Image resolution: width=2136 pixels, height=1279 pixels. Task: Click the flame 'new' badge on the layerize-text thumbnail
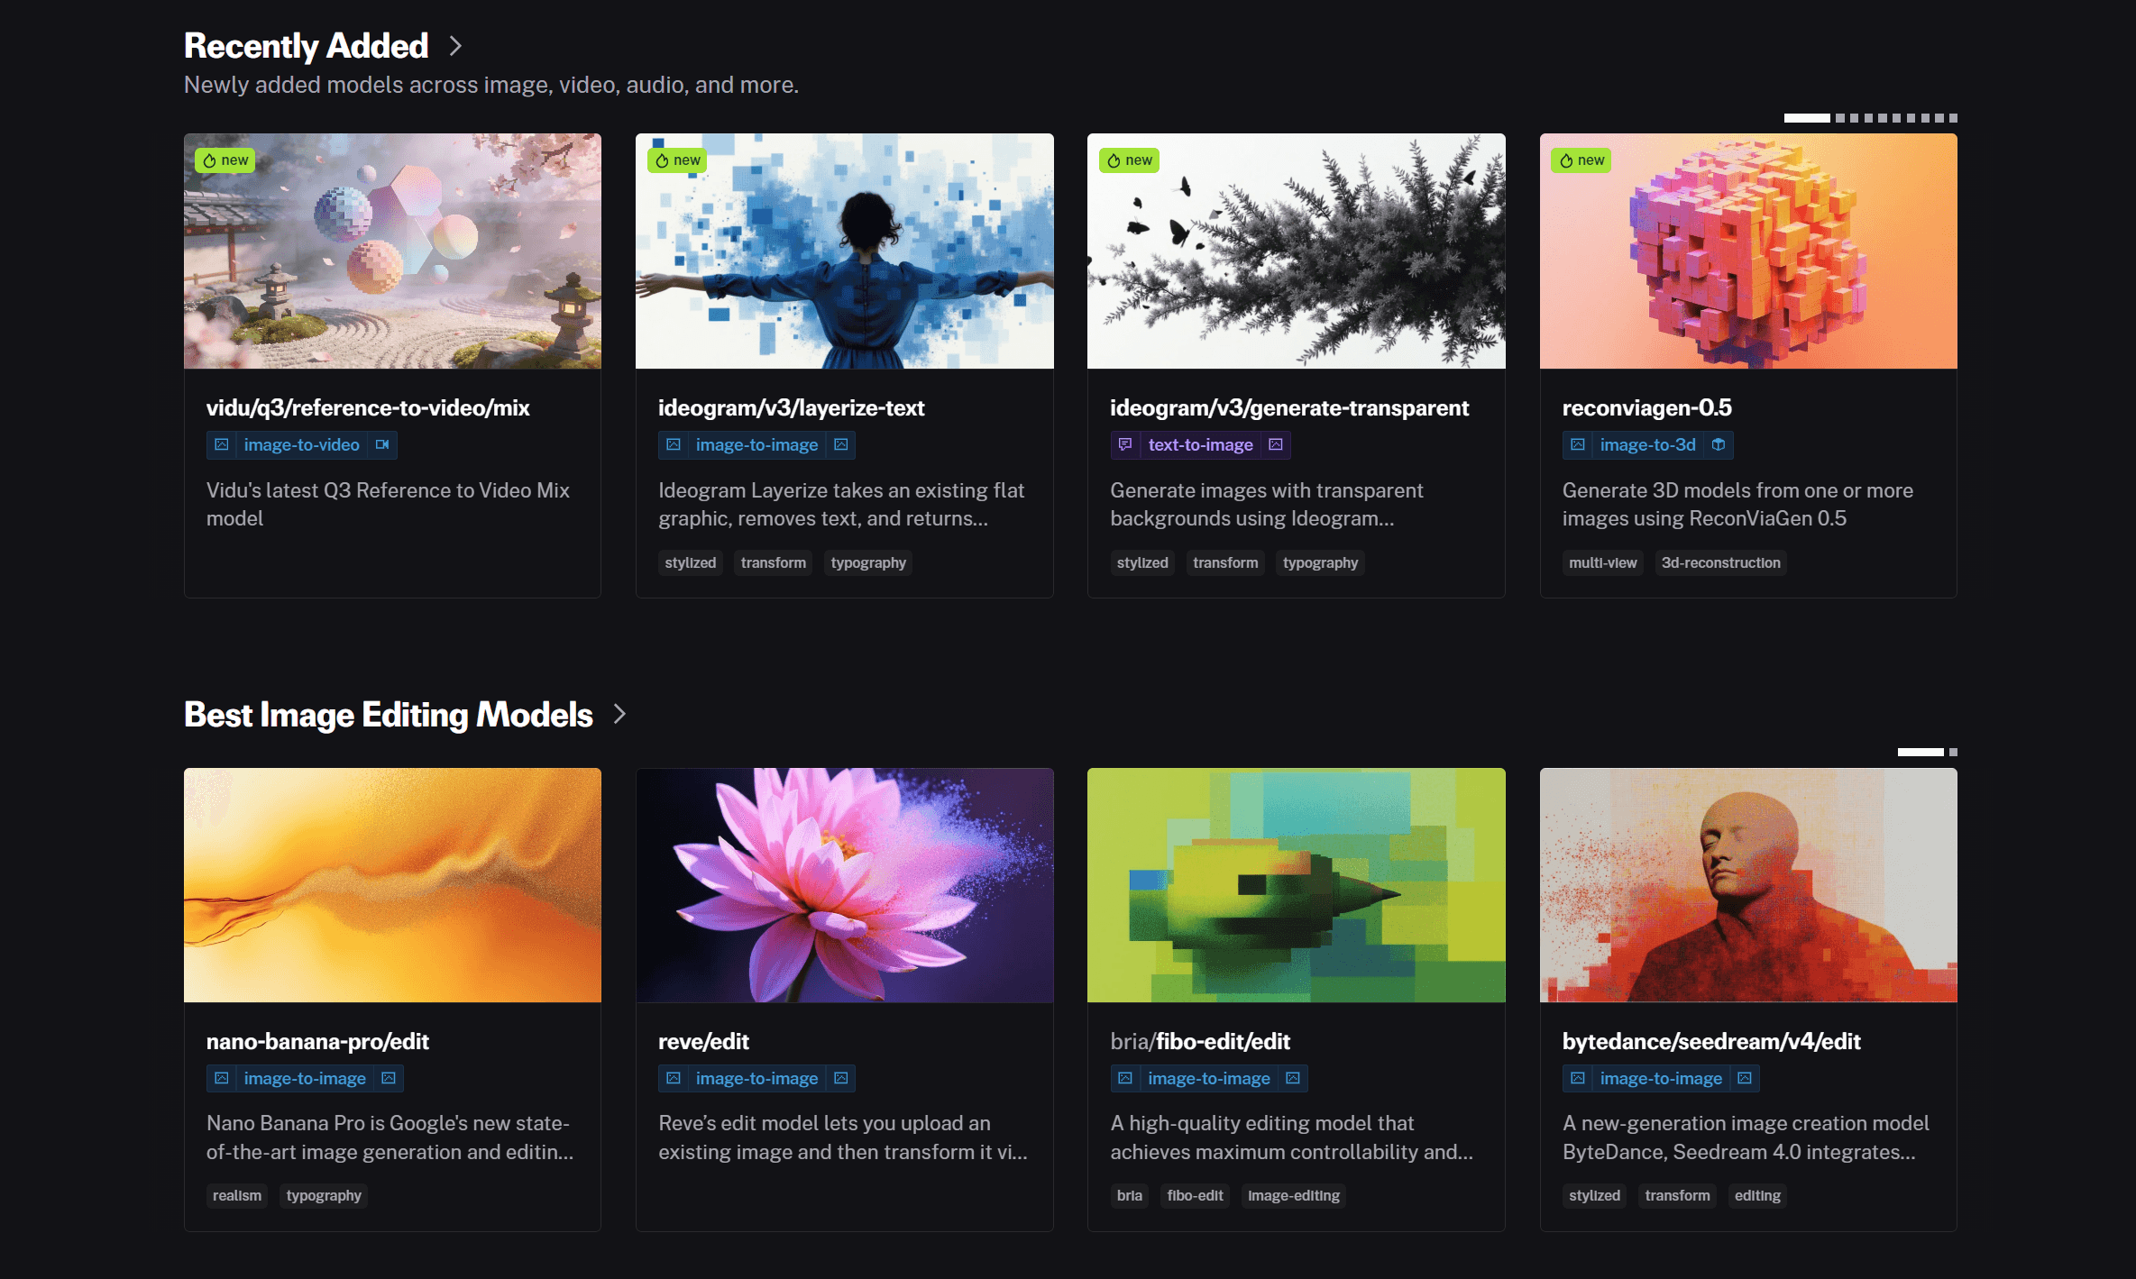[677, 160]
